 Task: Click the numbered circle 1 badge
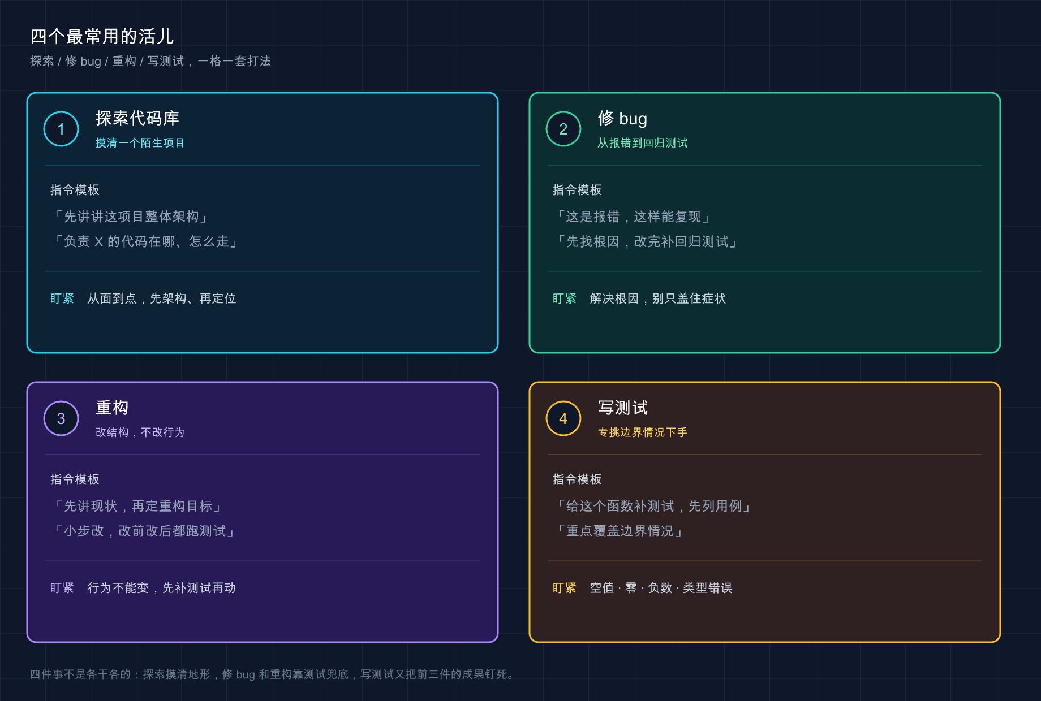[x=61, y=129]
